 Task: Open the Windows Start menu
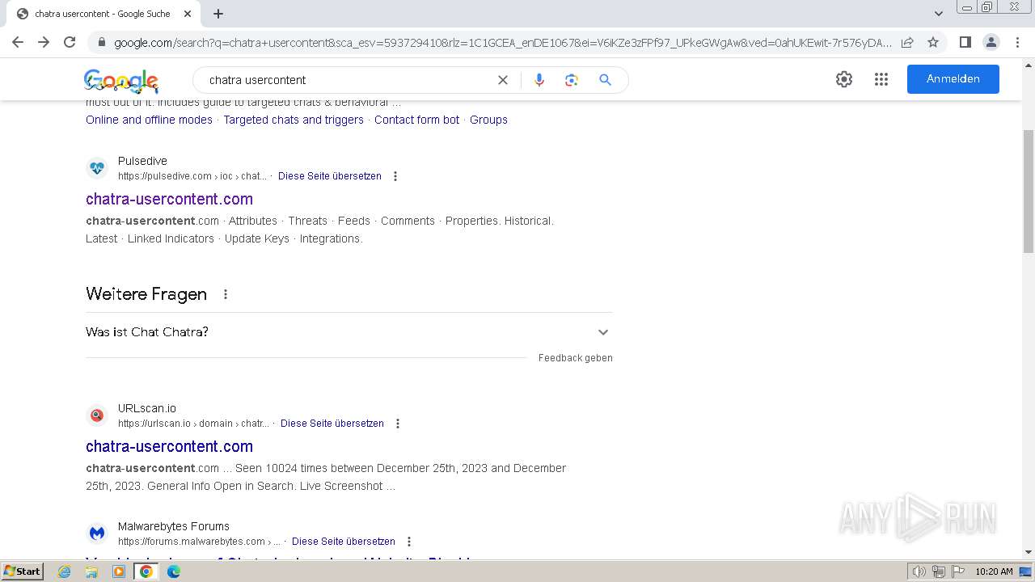coord(23,571)
